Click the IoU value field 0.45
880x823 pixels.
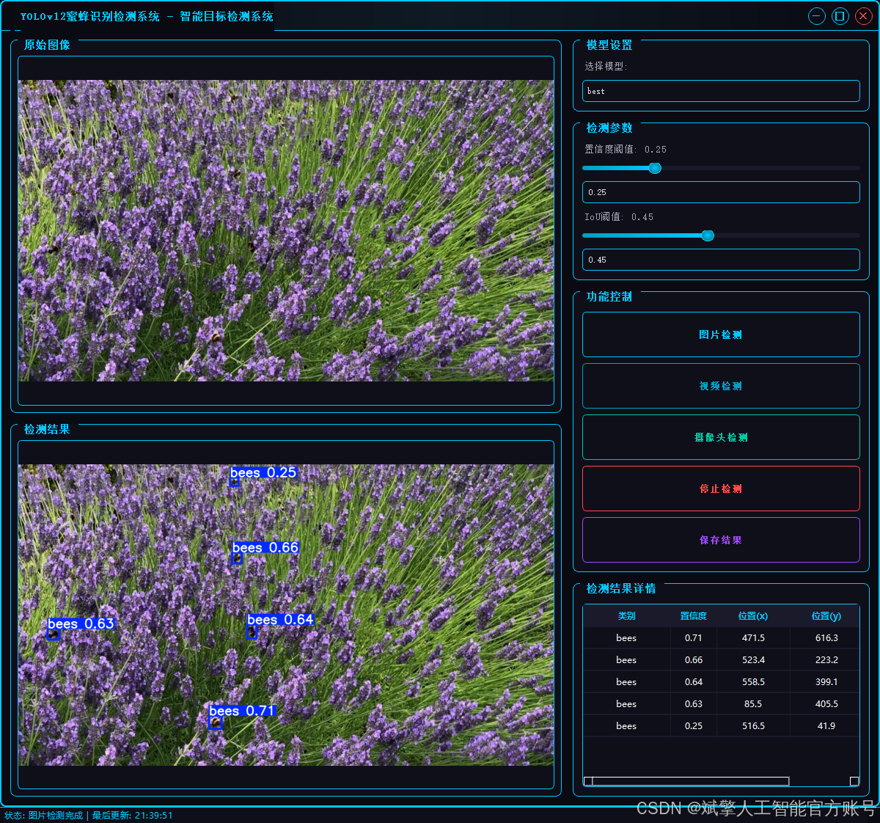click(721, 260)
